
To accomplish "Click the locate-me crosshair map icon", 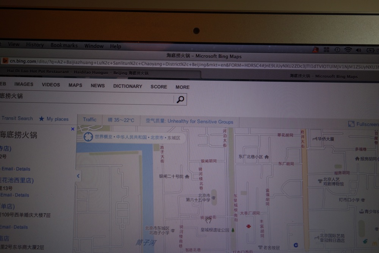I will (x=88, y=137).
